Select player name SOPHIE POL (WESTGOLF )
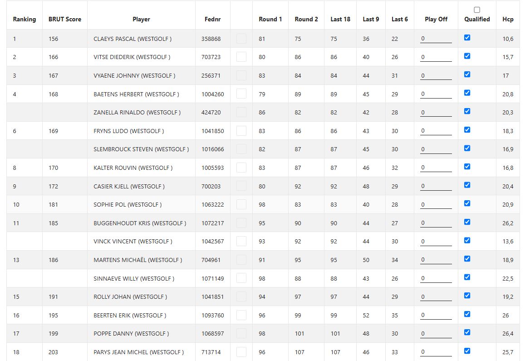This screenshot has width=530, height=361. [x=128, y=205]
